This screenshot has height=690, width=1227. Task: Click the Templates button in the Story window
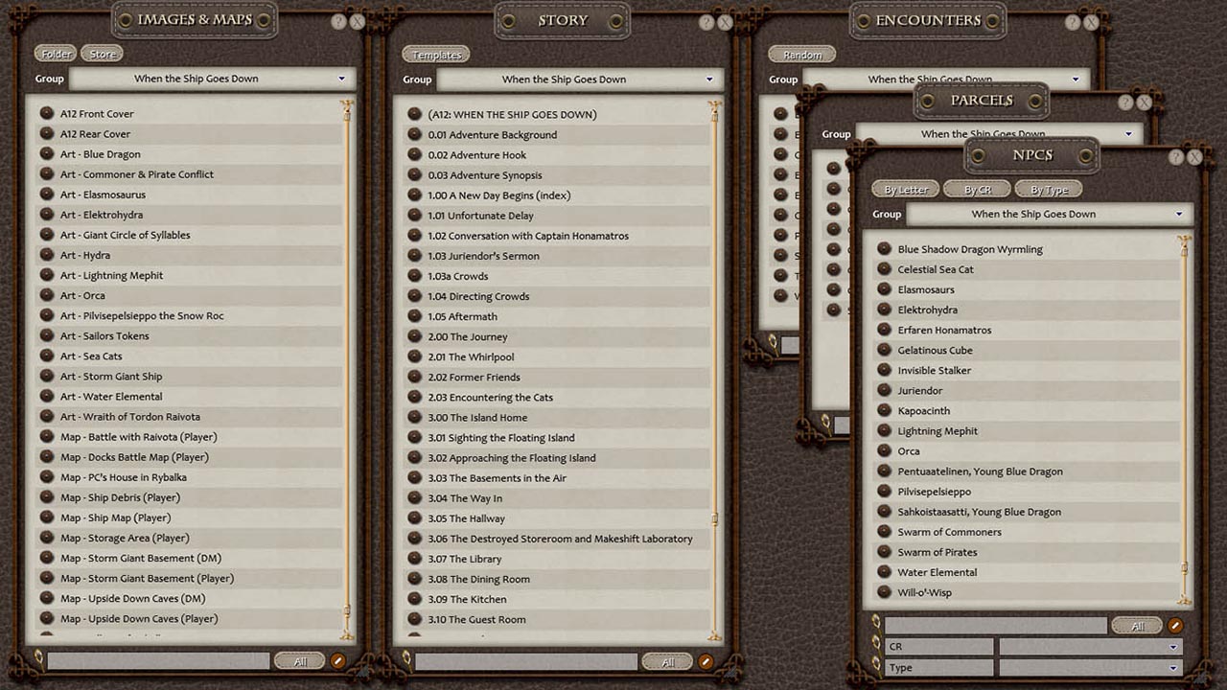click(436, 54)
